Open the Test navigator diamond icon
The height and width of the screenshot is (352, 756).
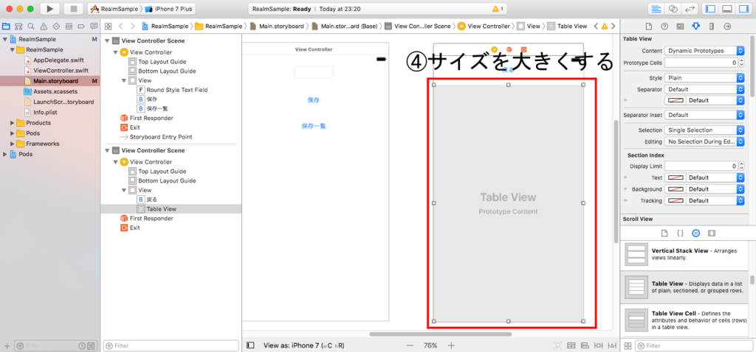(56, 26)
